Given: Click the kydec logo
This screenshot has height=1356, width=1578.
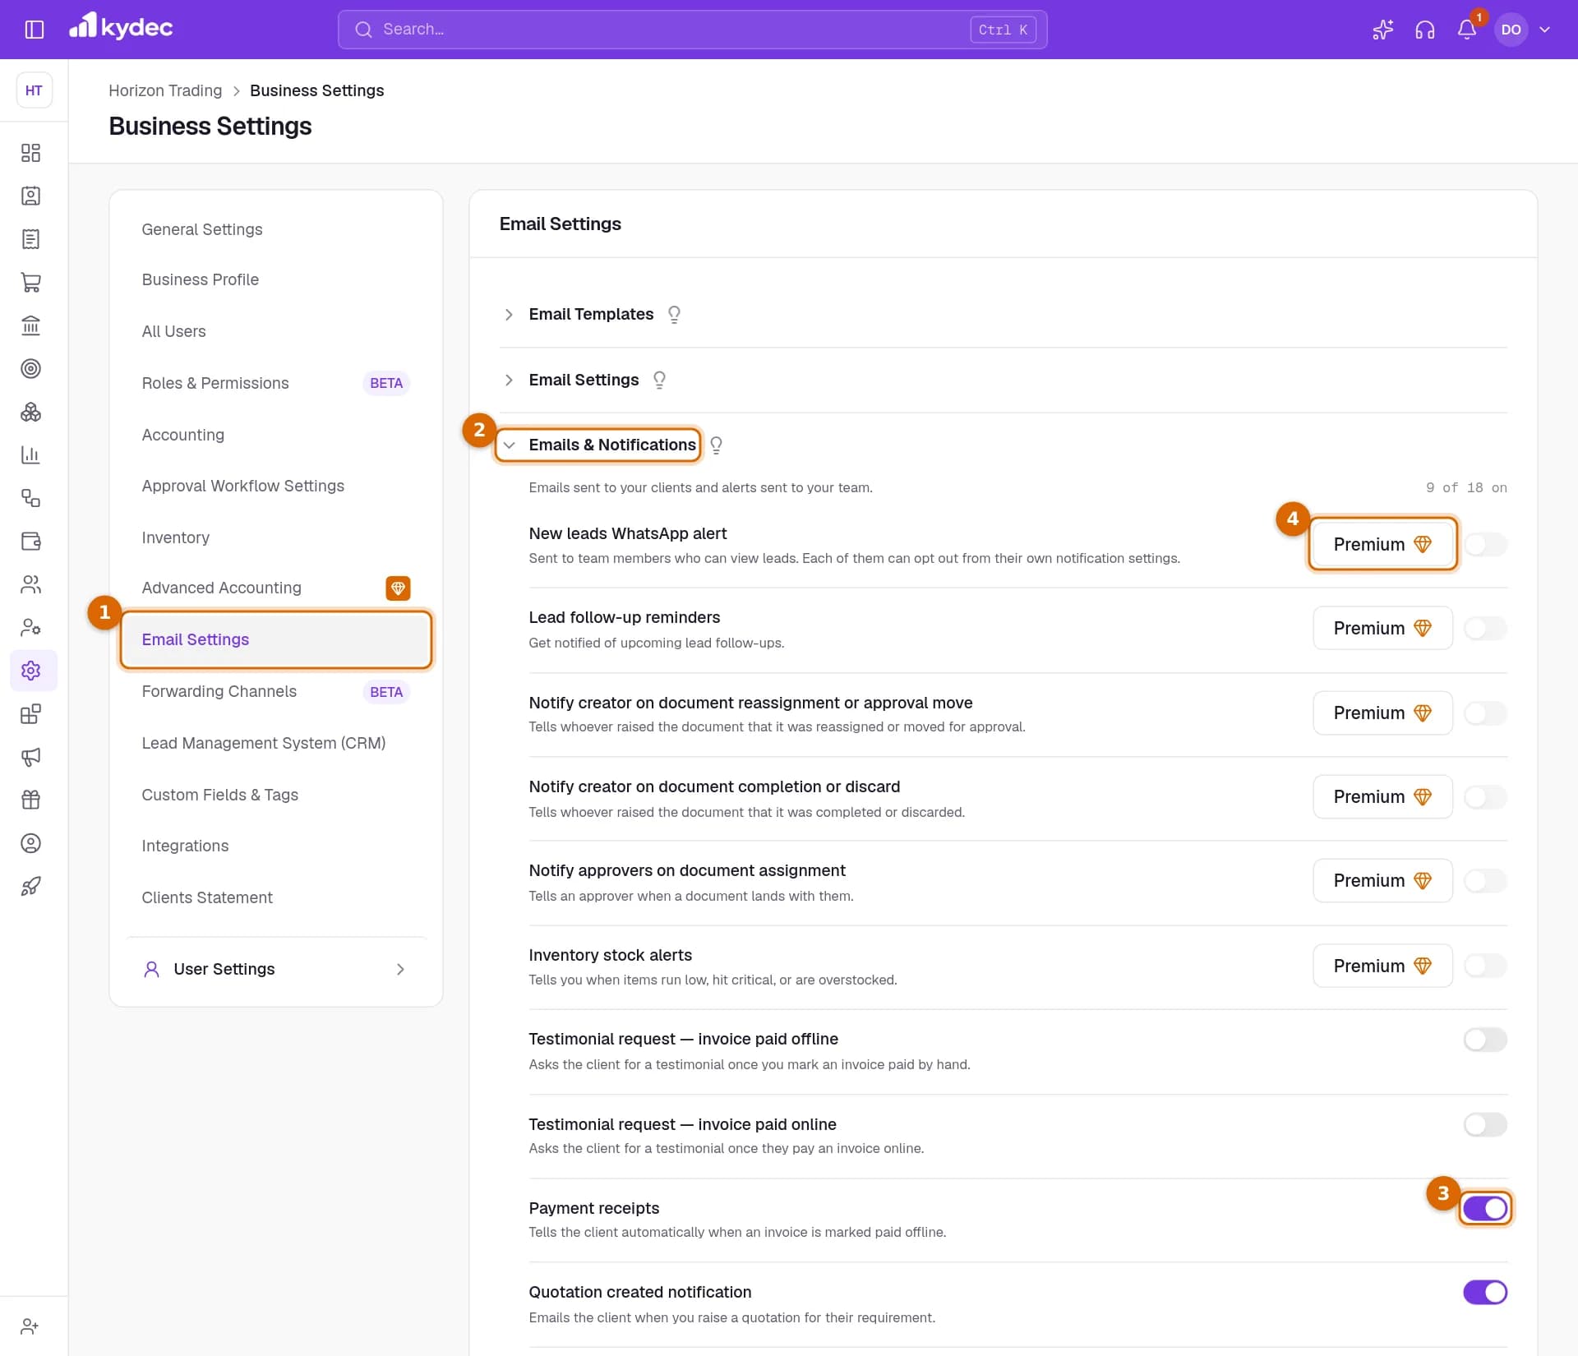Looking at the screenshot, I should [x=121, y=27].
